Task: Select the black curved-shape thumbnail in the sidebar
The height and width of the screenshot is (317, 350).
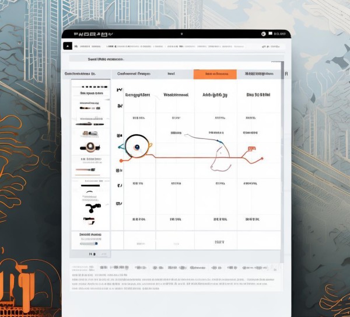Action: 91,207
